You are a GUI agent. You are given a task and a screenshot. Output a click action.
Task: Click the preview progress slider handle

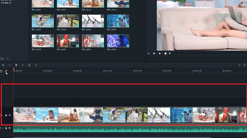(170, 53)
